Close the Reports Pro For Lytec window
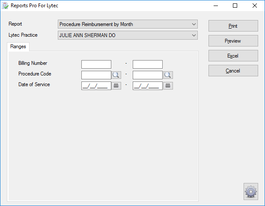This screenshot has height=206, width=265. pos(255,6)
